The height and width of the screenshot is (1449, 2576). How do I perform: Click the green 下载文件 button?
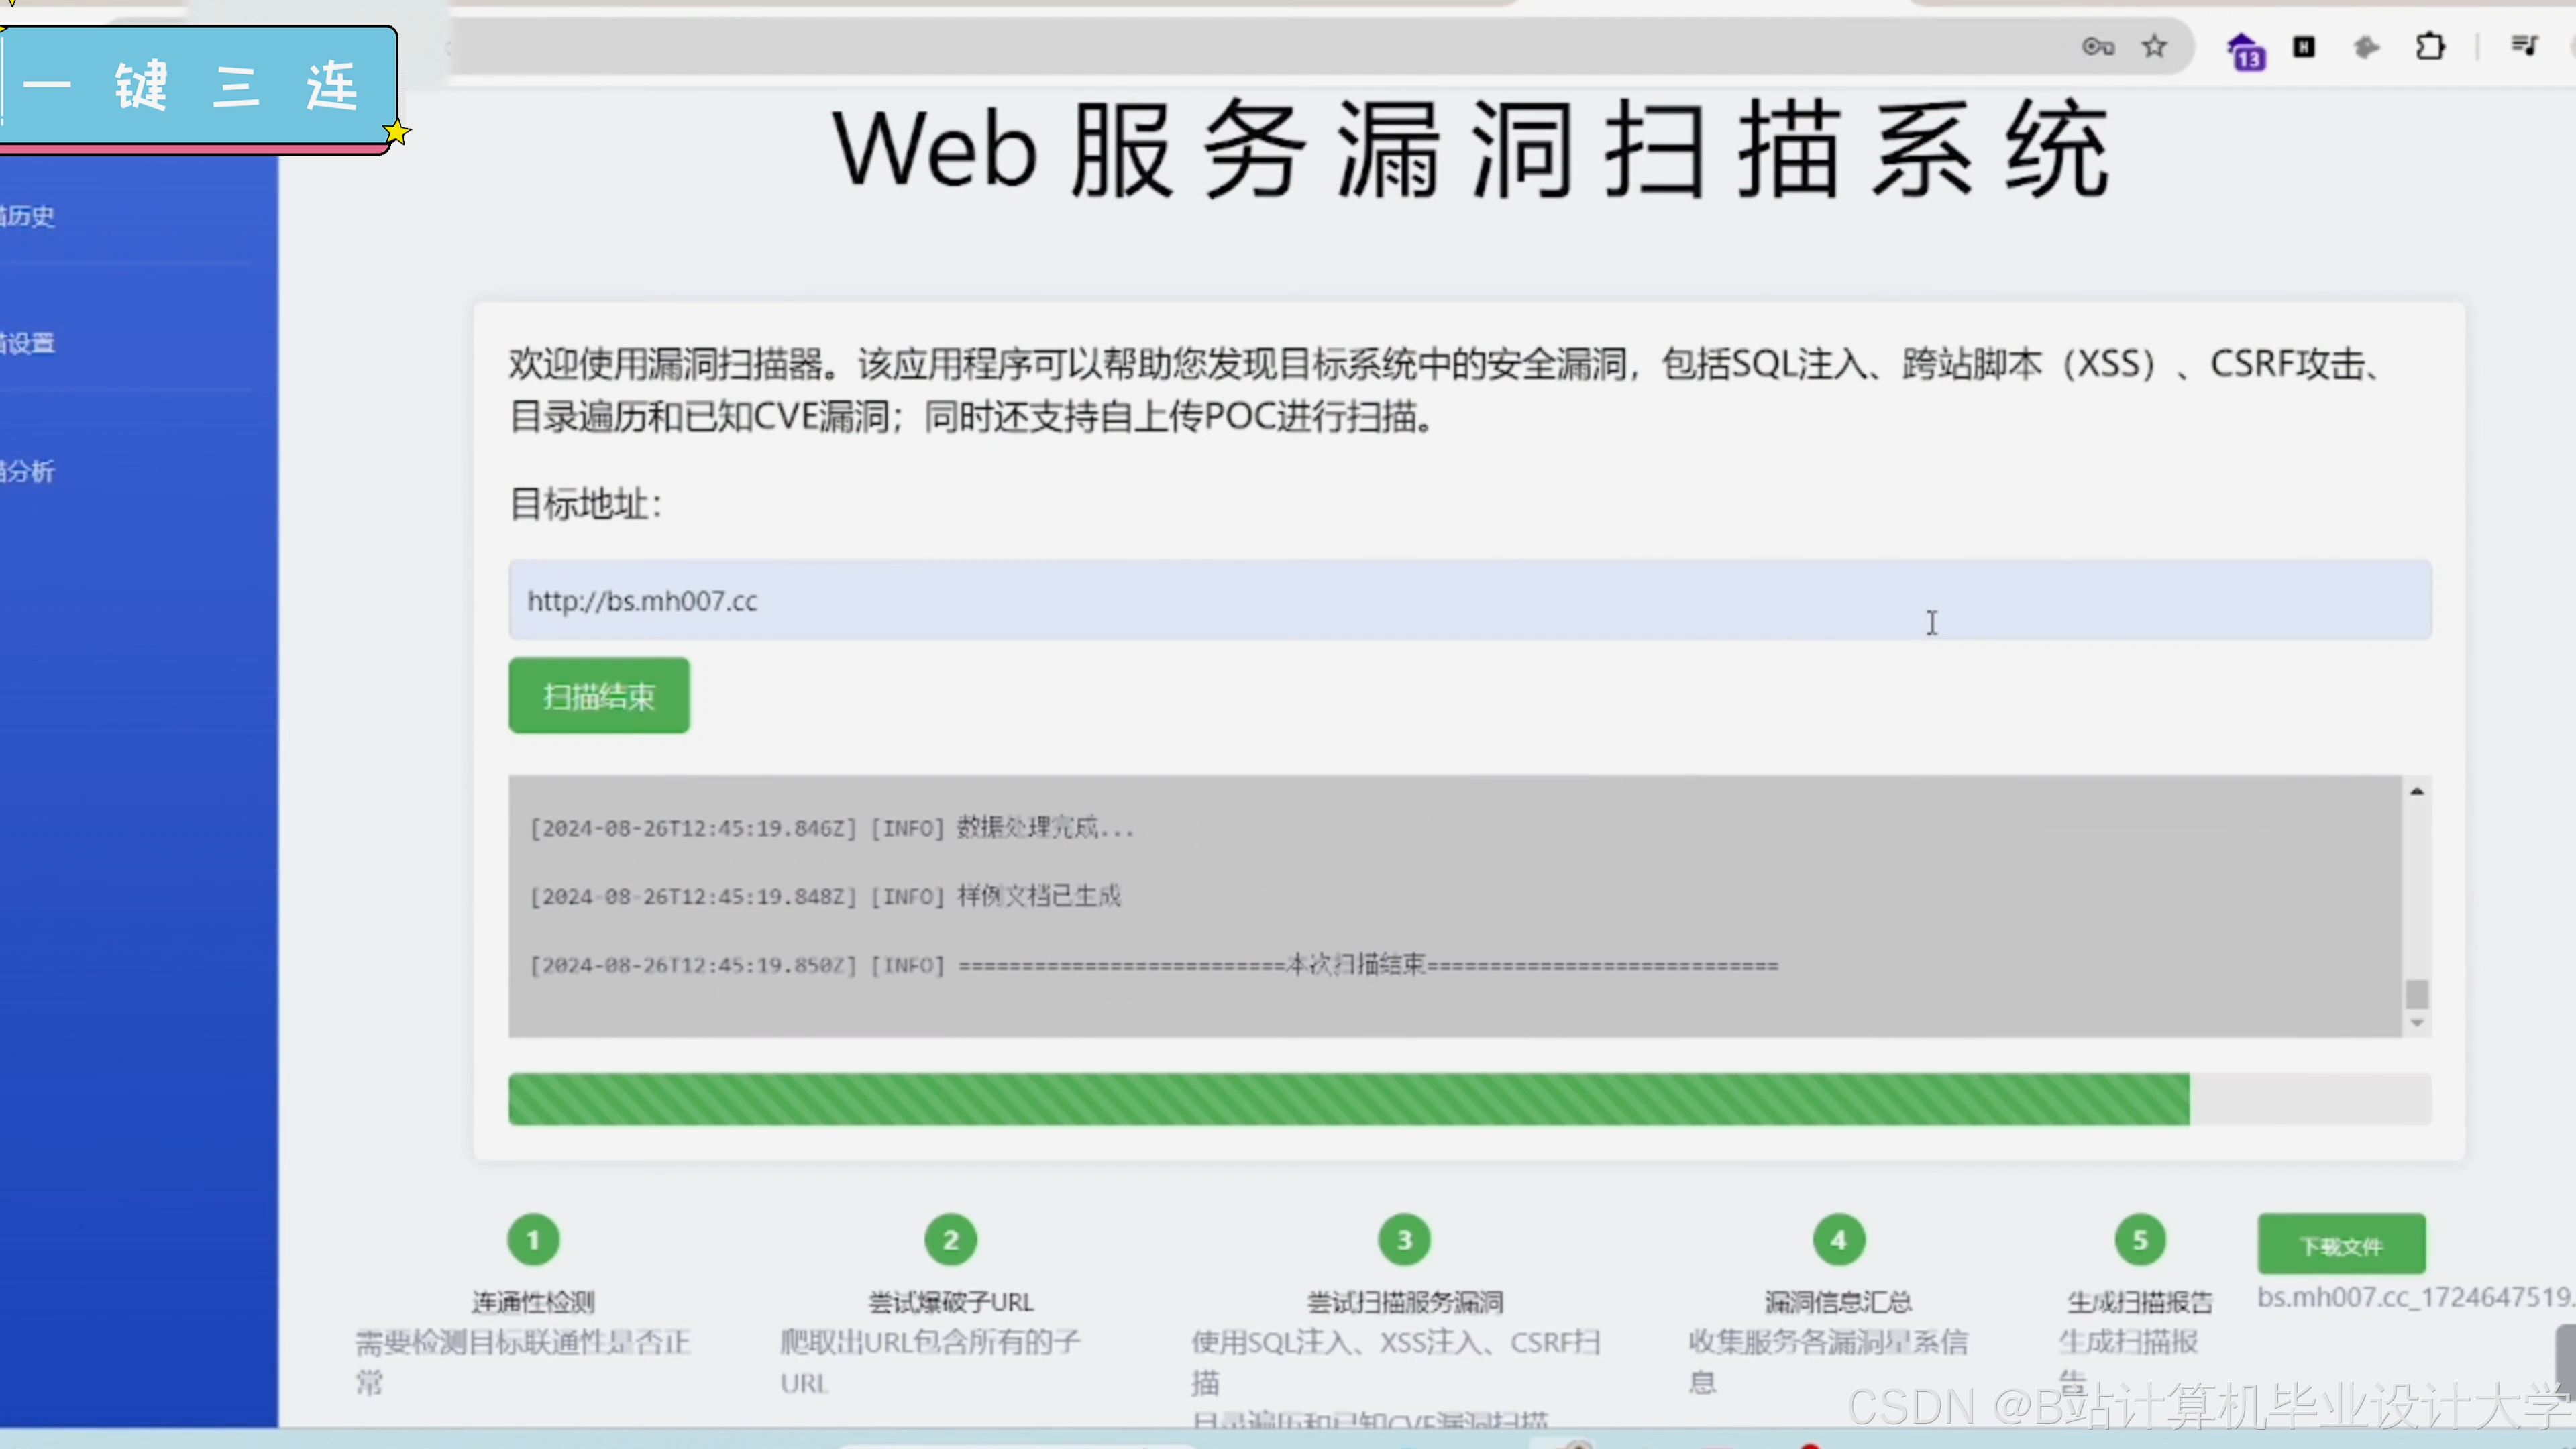tap(2341, 1245)
